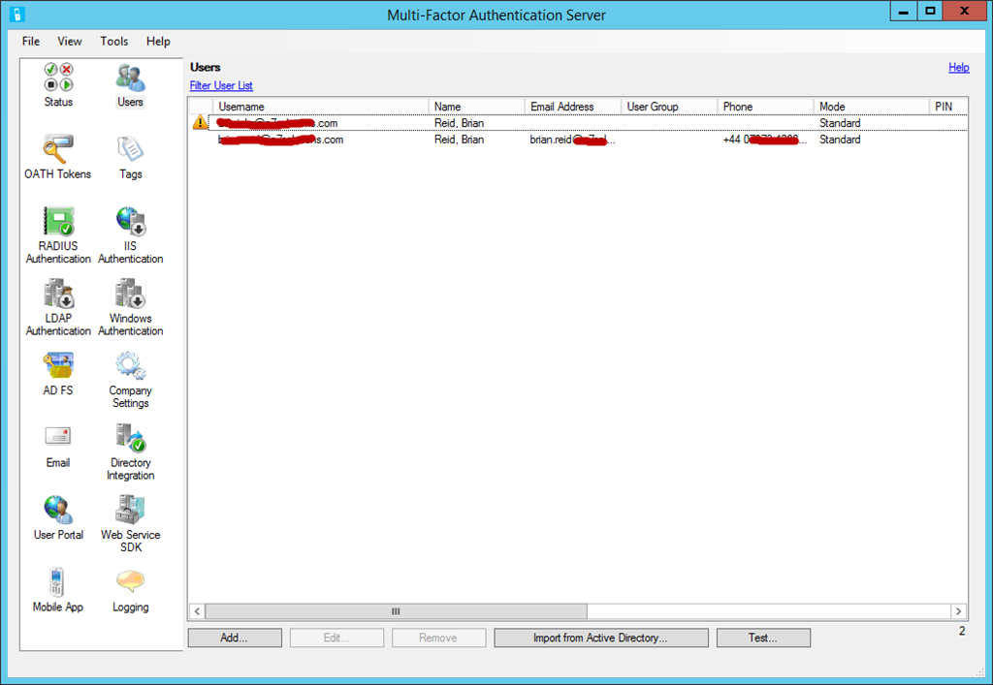The width and height of the screenshot is (993, 685).
Task: Select the user row with email brian.reid
Action: 579,140
